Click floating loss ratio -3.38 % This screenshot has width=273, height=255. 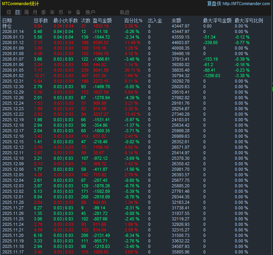[242, 76]
